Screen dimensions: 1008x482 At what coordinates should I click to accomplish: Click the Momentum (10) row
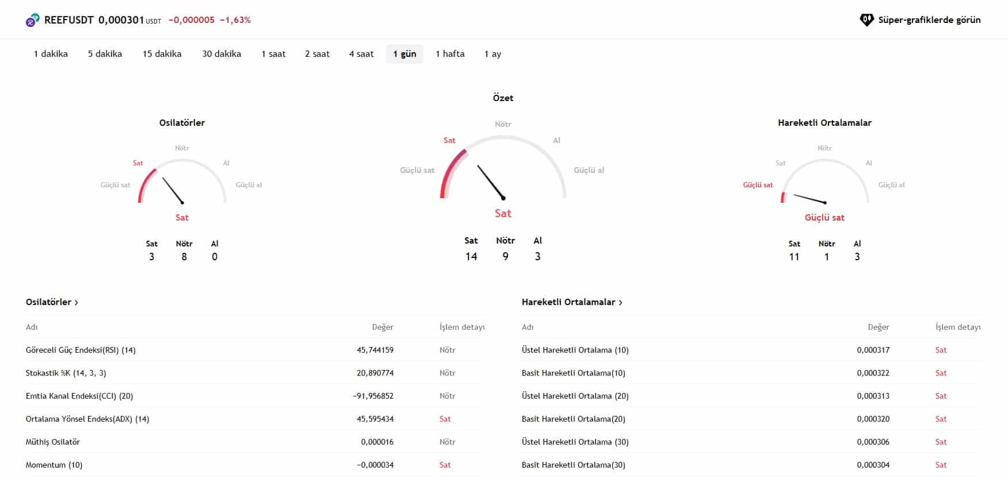tap(255, 465)
